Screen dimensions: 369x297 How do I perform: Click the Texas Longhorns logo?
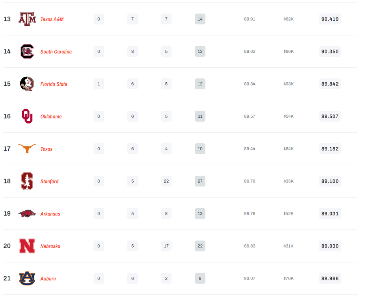(x=27, y=148)
